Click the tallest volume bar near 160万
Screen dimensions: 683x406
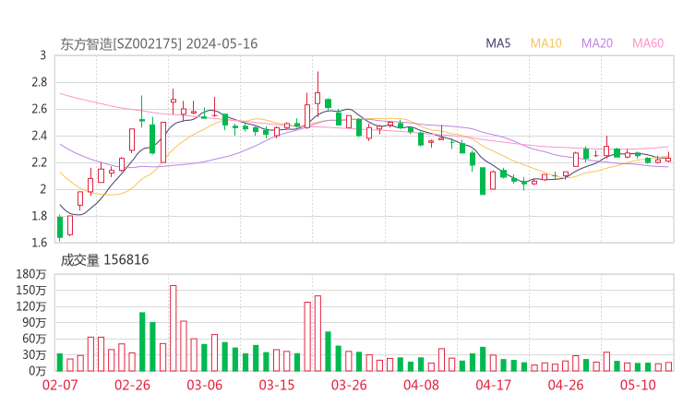(x=174, y=328)
